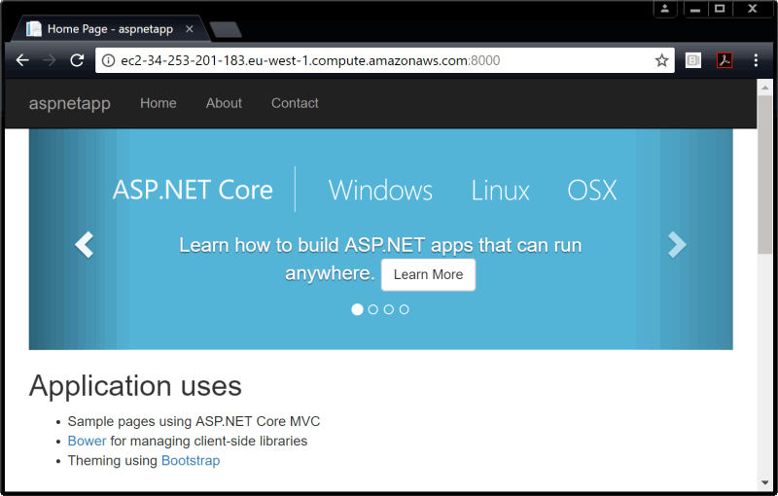Select the first carousel indicator dot
The width and height of the screenshot is (778, 496).
pyautogui.click(x=357, y=309)
